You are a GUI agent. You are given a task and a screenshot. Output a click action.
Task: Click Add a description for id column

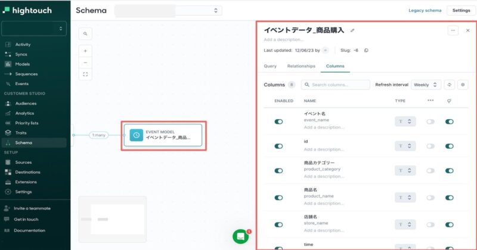(324, 149)
